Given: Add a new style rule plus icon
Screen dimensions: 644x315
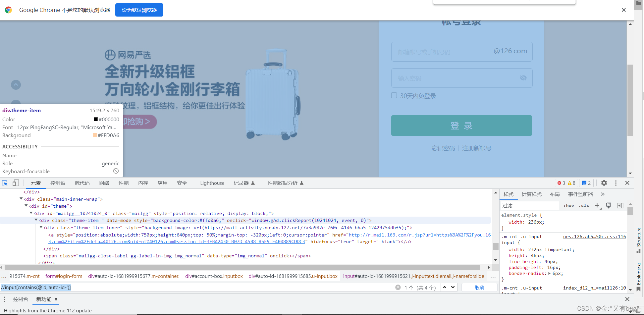Looking at the screenshot, I should (597, 205).
